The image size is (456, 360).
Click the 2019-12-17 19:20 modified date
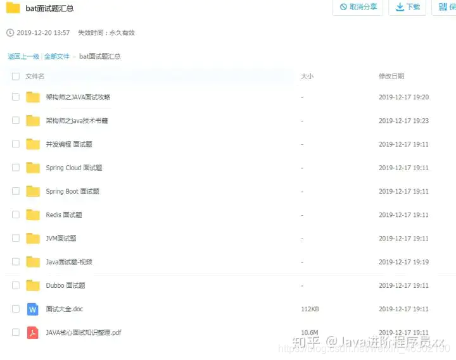pyautogui.click(x=403, y=97)
